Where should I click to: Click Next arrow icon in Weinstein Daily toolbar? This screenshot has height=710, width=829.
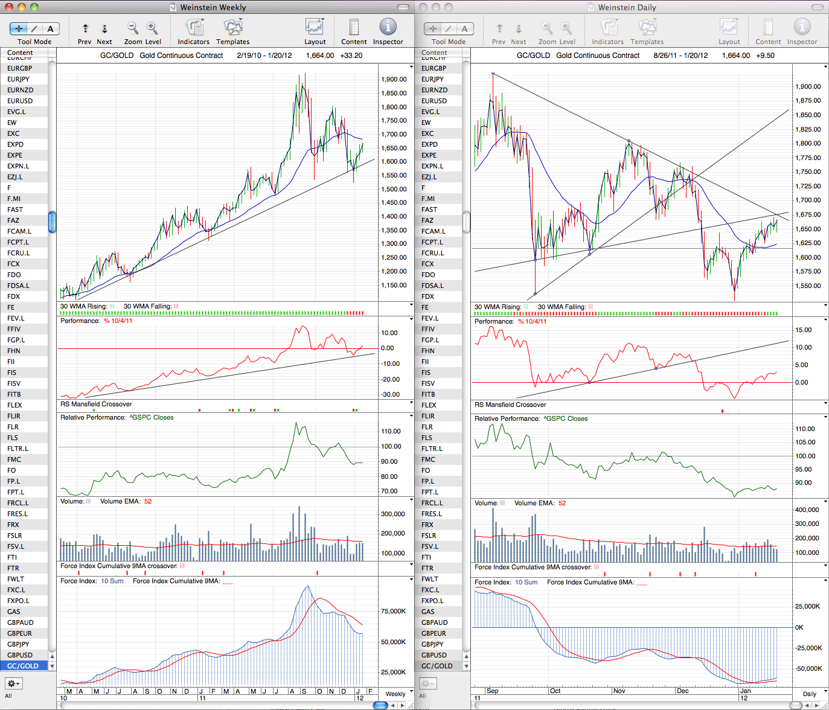pos(519,28)
